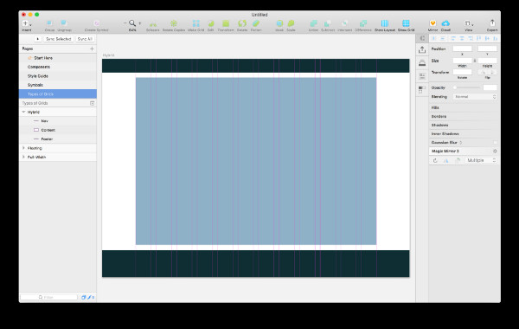
Task: Adjust the Opacity slider
Action: click(467, 87)
